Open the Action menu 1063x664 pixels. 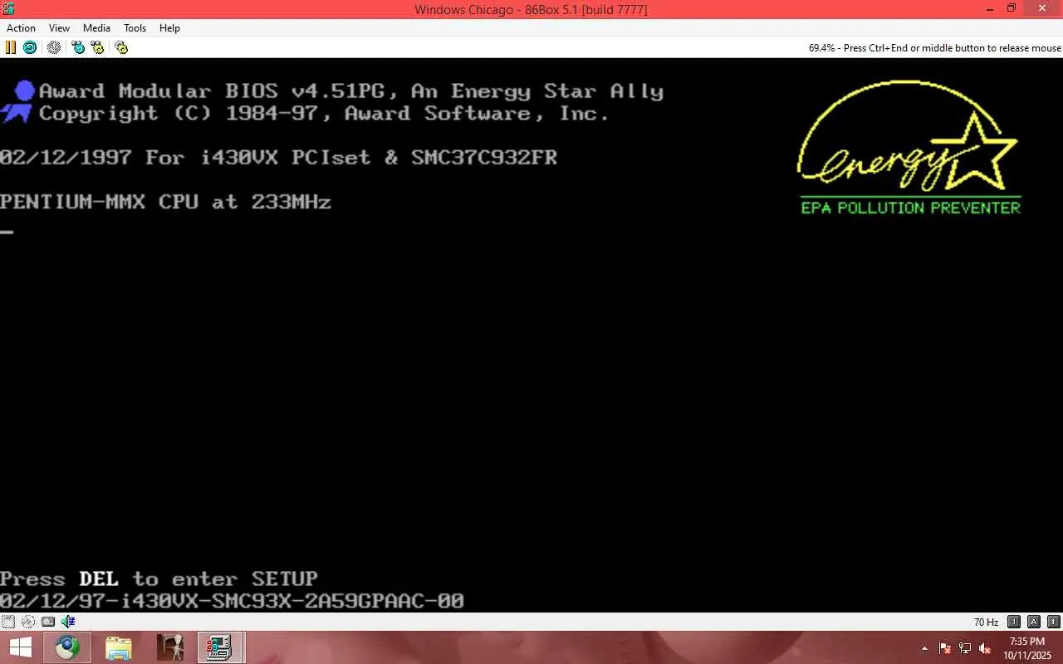22,28
